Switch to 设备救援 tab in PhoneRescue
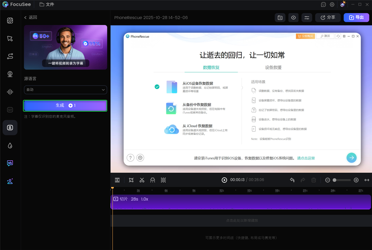 273,68
